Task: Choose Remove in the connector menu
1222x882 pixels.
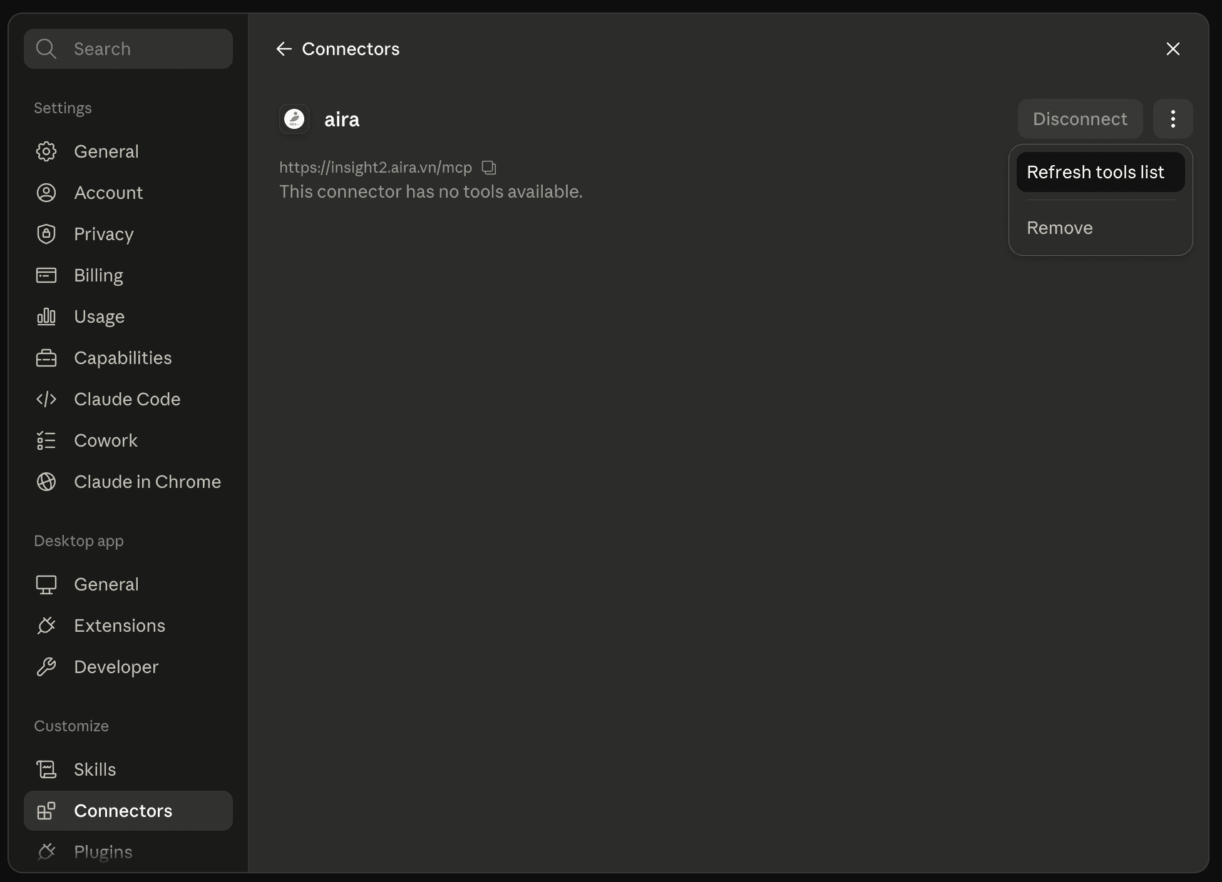Action: [x=1101, y=228]
